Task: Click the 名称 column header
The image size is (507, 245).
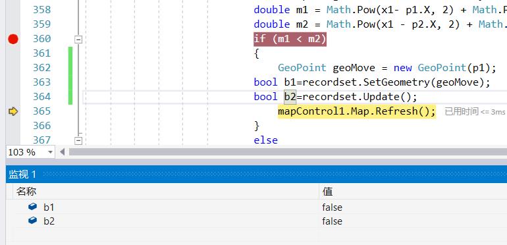Action: pyautogui.click(x=26, y=192)
